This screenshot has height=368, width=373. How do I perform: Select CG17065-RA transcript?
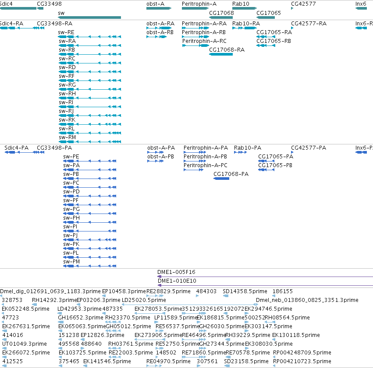click(266, 37)
